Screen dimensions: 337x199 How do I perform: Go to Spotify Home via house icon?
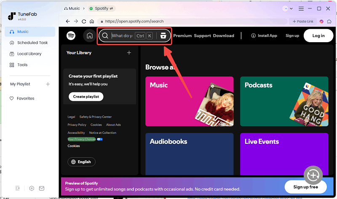tap(89, 36)
